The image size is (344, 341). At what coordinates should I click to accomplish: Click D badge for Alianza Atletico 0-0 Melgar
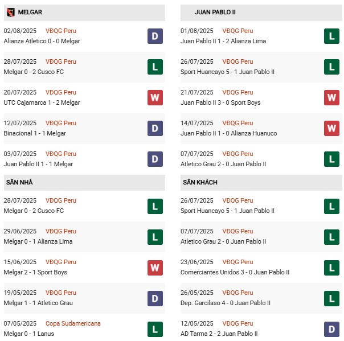[155, 36]
